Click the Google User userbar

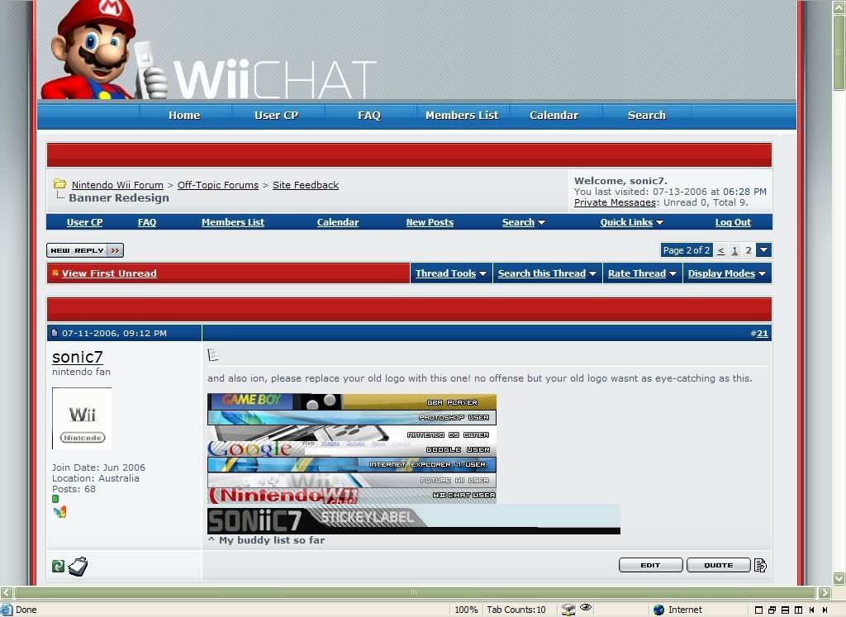[x=352, y=449]
